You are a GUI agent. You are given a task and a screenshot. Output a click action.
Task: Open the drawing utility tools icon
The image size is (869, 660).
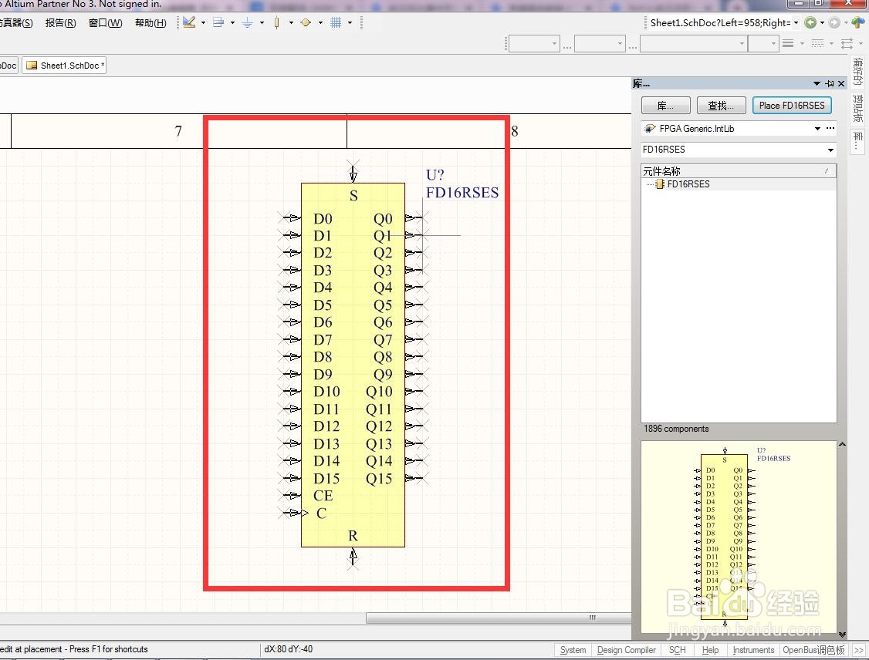coord(189,22)
